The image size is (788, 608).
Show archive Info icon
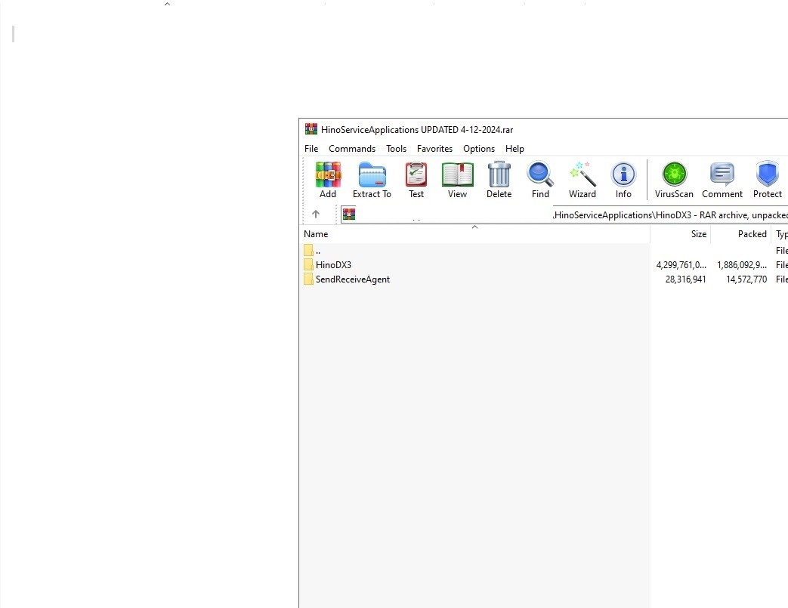point(623,175)
